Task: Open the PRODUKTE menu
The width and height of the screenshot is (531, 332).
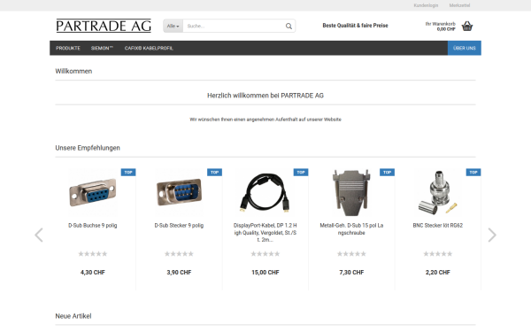Action: [68, 48]
